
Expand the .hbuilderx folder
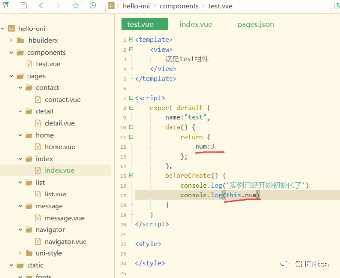(11, 40)
